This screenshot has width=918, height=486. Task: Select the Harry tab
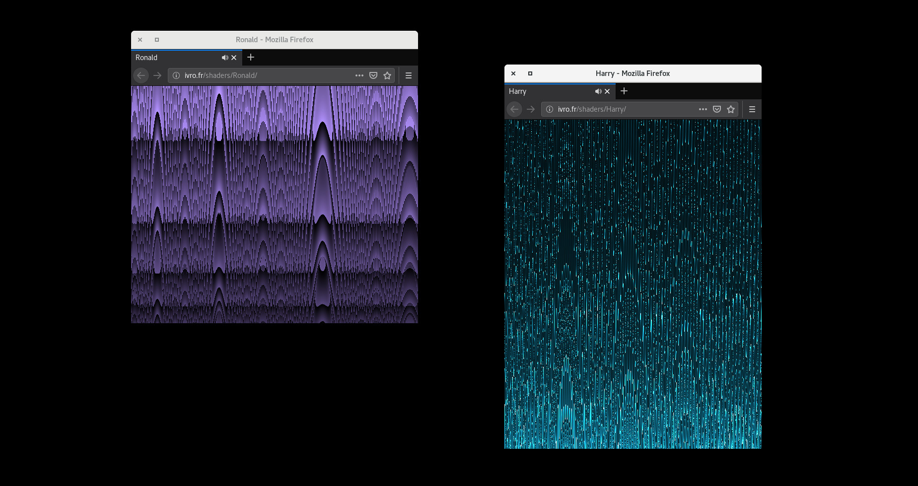pos(546,91)
